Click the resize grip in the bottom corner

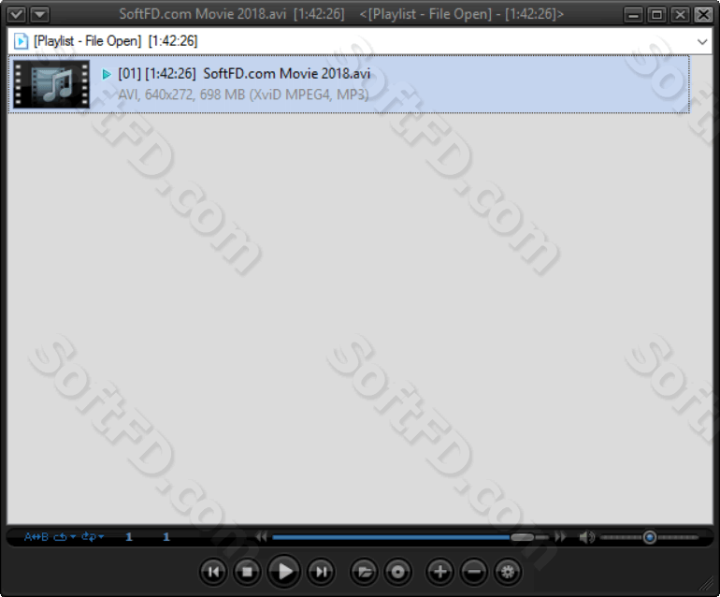[x=706, y=583]
